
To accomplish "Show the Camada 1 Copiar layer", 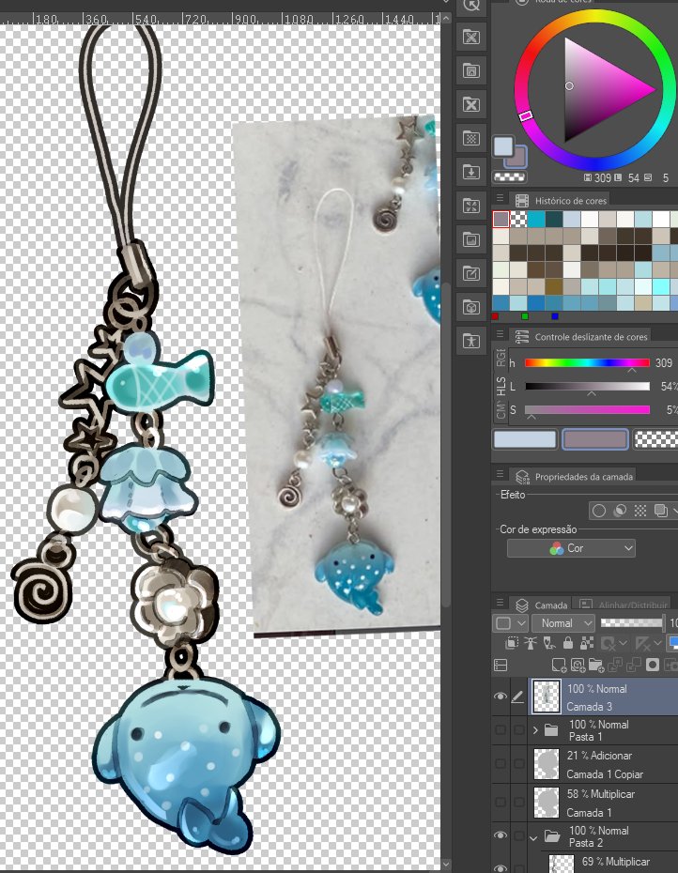I will coord(501,764).
